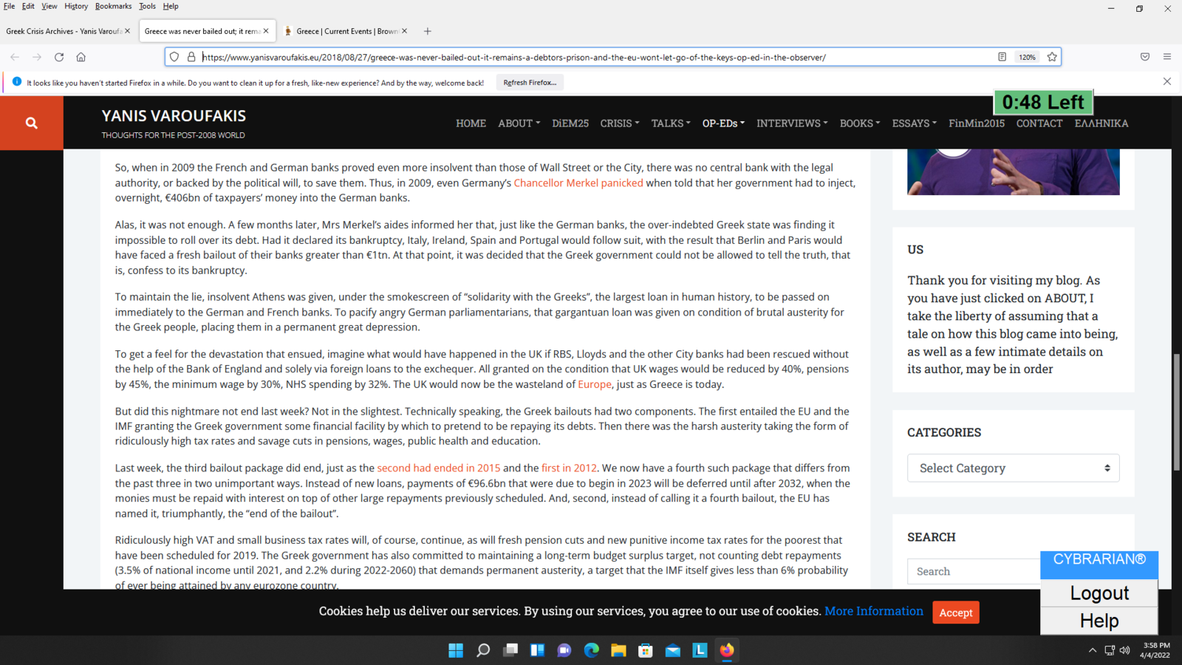The image size is (1182, 665).
Task: Open the Save to Pocket icon
Action: 1145,57
